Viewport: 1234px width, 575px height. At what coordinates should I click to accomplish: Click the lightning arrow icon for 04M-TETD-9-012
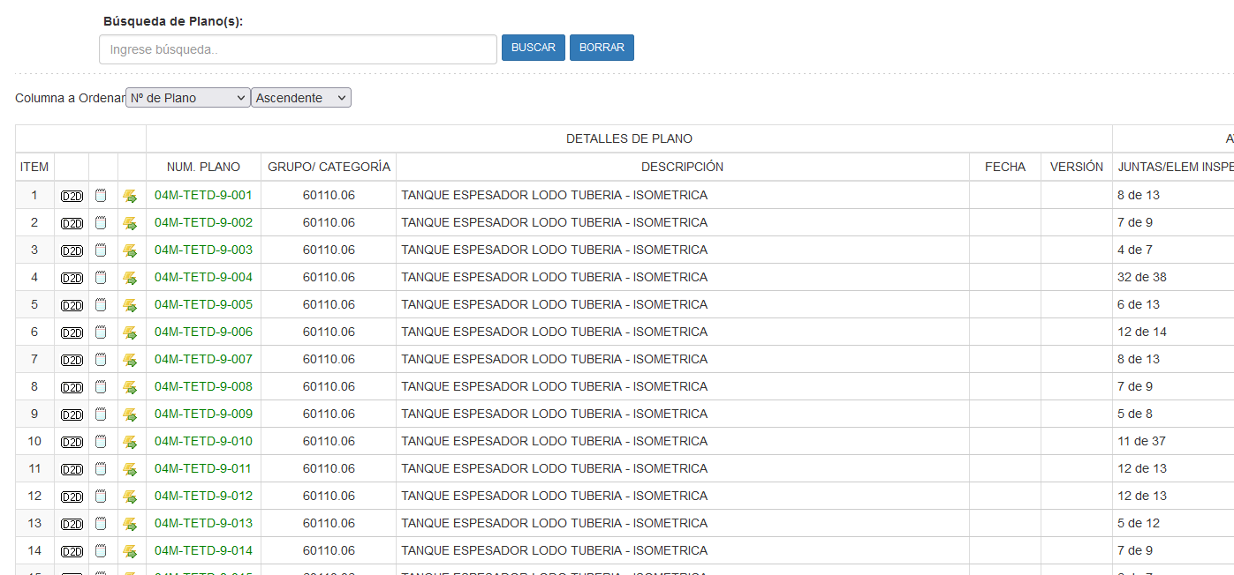130,497
